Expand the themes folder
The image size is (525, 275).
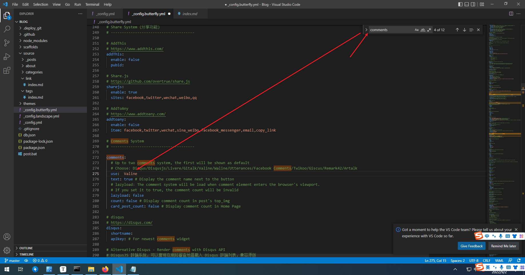click(50, 103)
